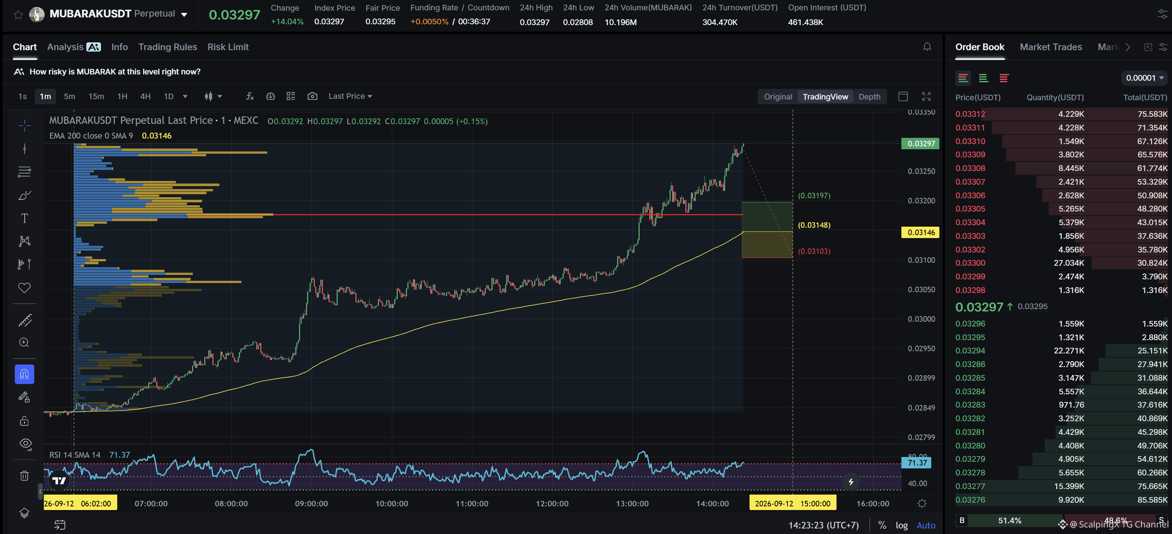Select the 15m timeframe
Screen dimensions: 1172x534
click(96, 96)
